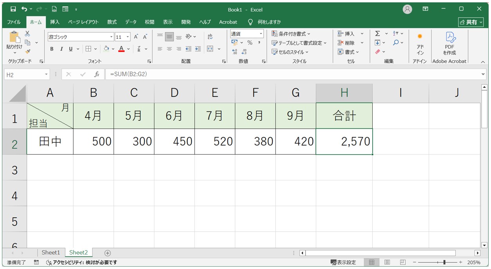Click the アドイン add-ins icon
Viewport: 491px width, 269px height.
(420, 36)
